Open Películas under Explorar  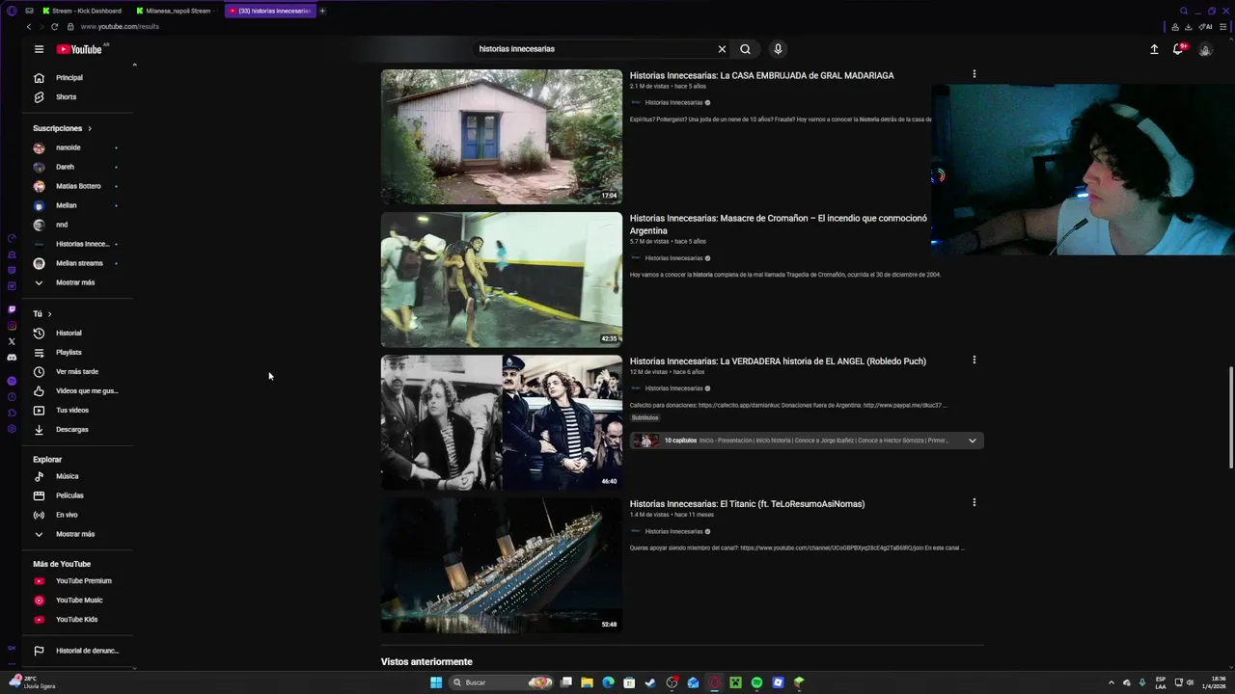coord(77,495)
